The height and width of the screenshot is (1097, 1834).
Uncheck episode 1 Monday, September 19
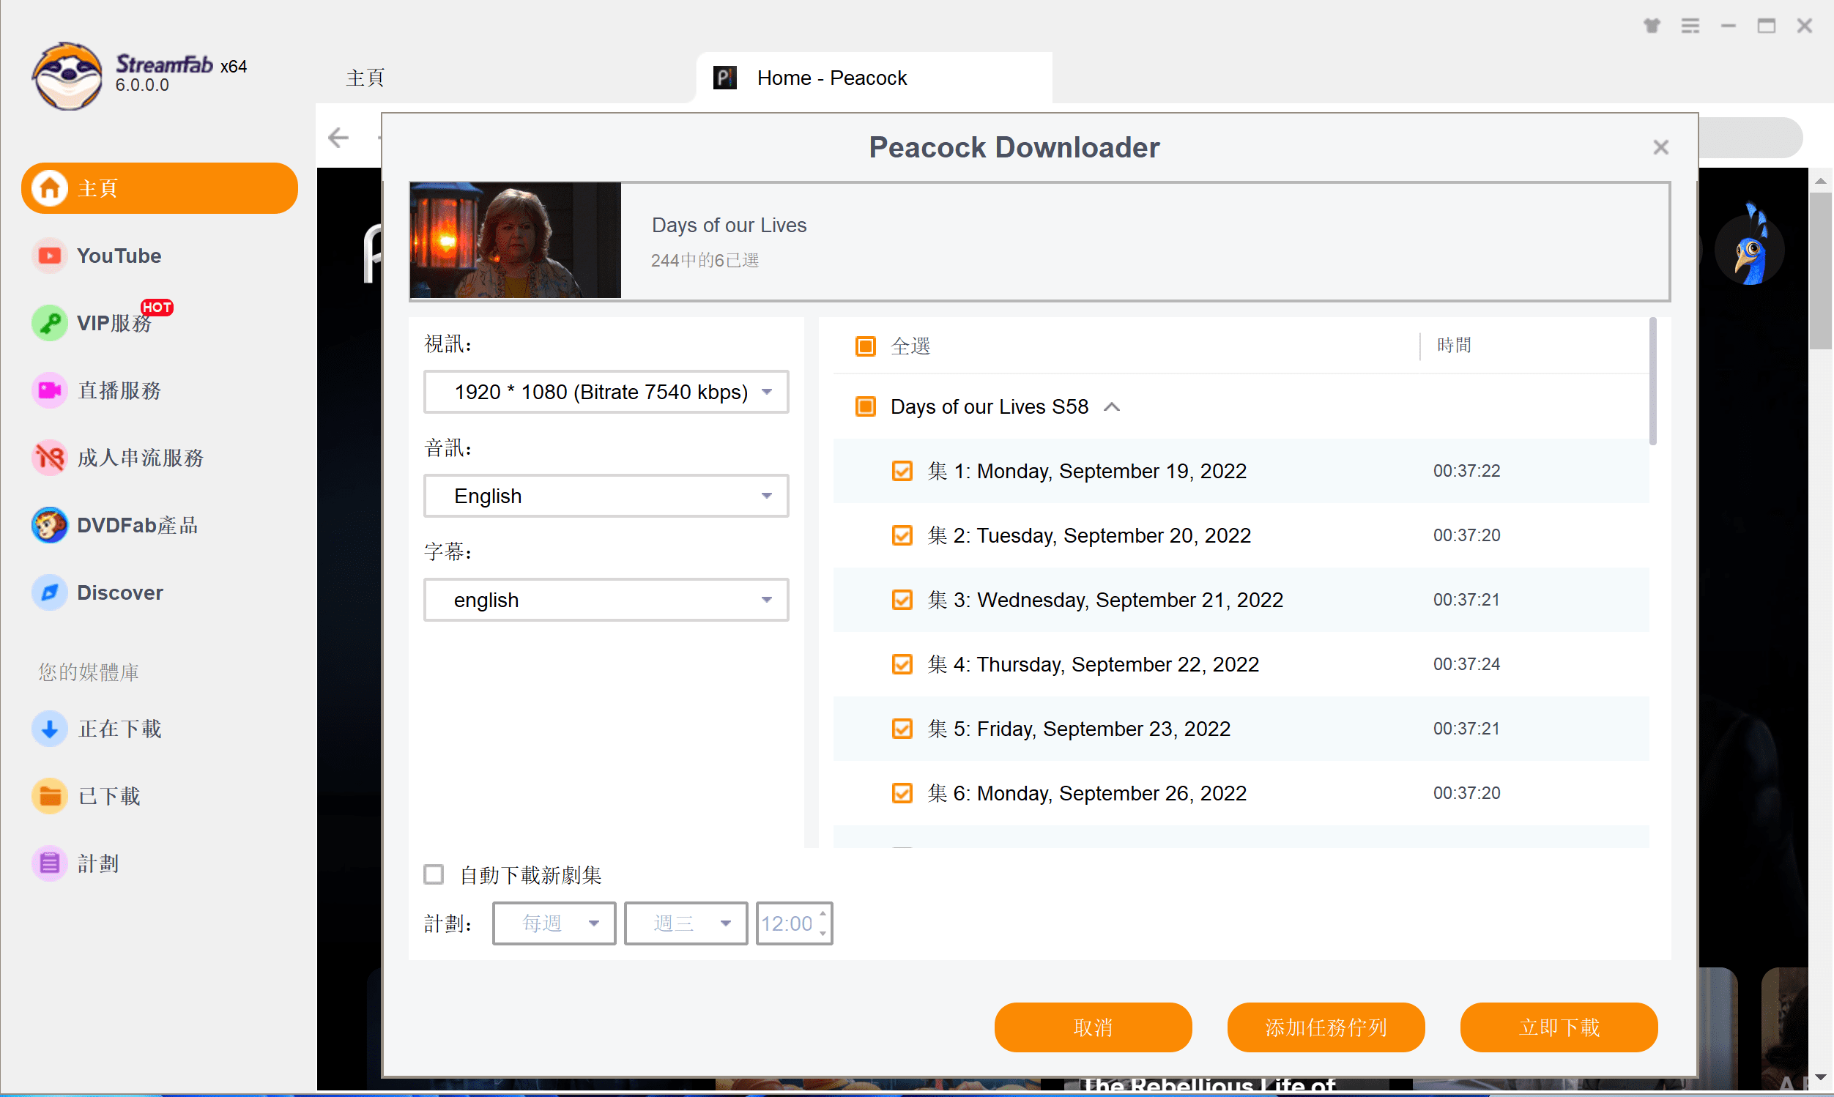click(x=902, y=471)
